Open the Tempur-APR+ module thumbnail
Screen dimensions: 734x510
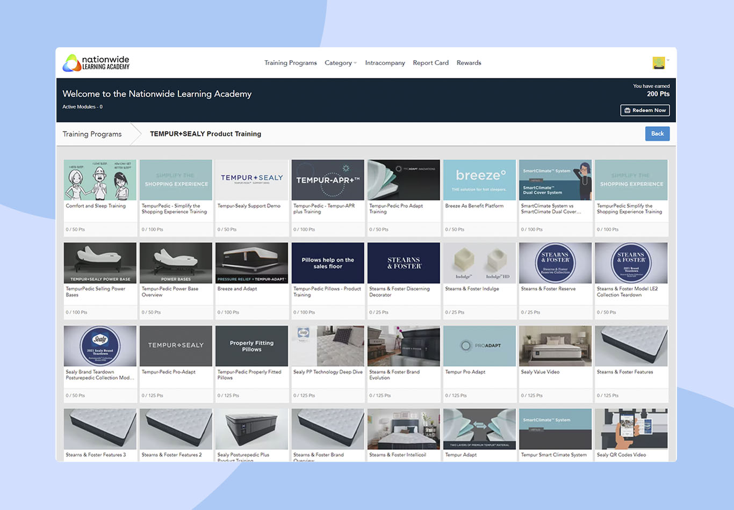coord(328,180)
